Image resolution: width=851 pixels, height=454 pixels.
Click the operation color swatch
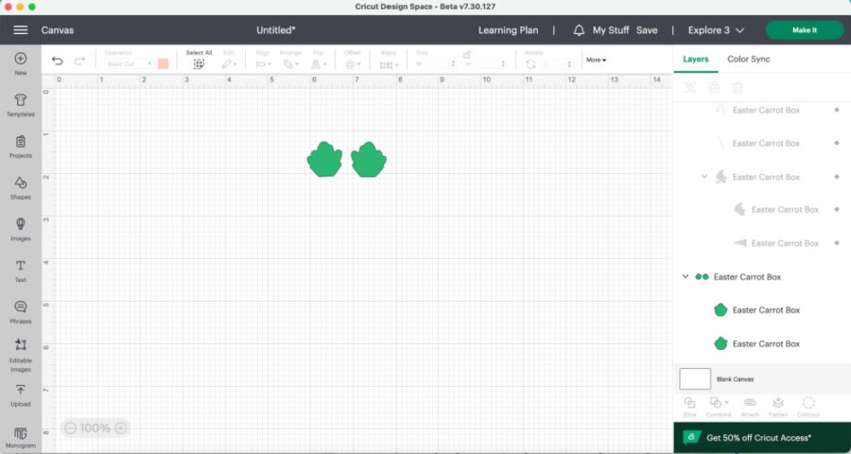click(163, 63)
